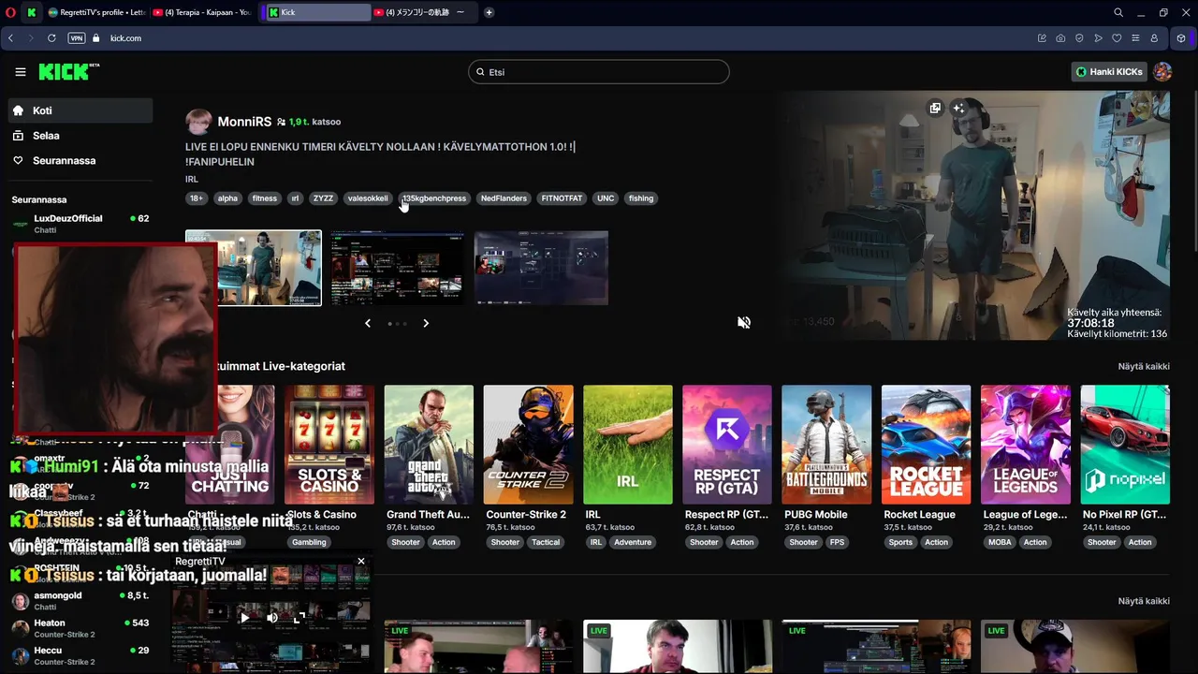1198x674 pixels.
Task: Click the padlock site info icon
Action: (95, 38)
